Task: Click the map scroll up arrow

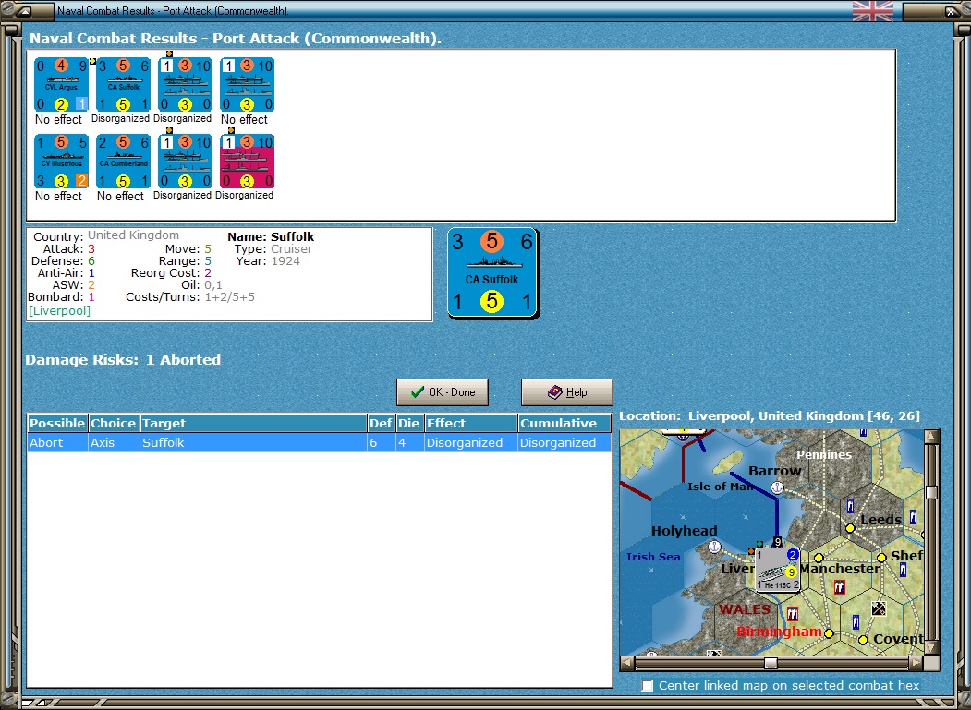Action: [931, 437]
